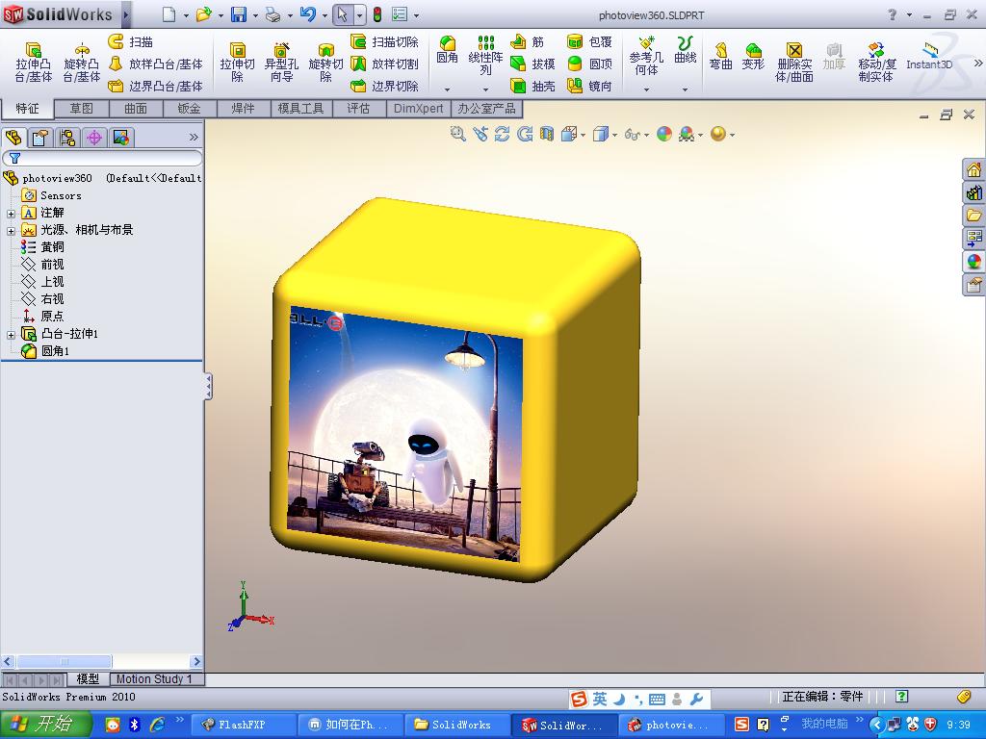Click Zoom to Fit view icon
The image size is (986, 739).
[x=457, y=134]
